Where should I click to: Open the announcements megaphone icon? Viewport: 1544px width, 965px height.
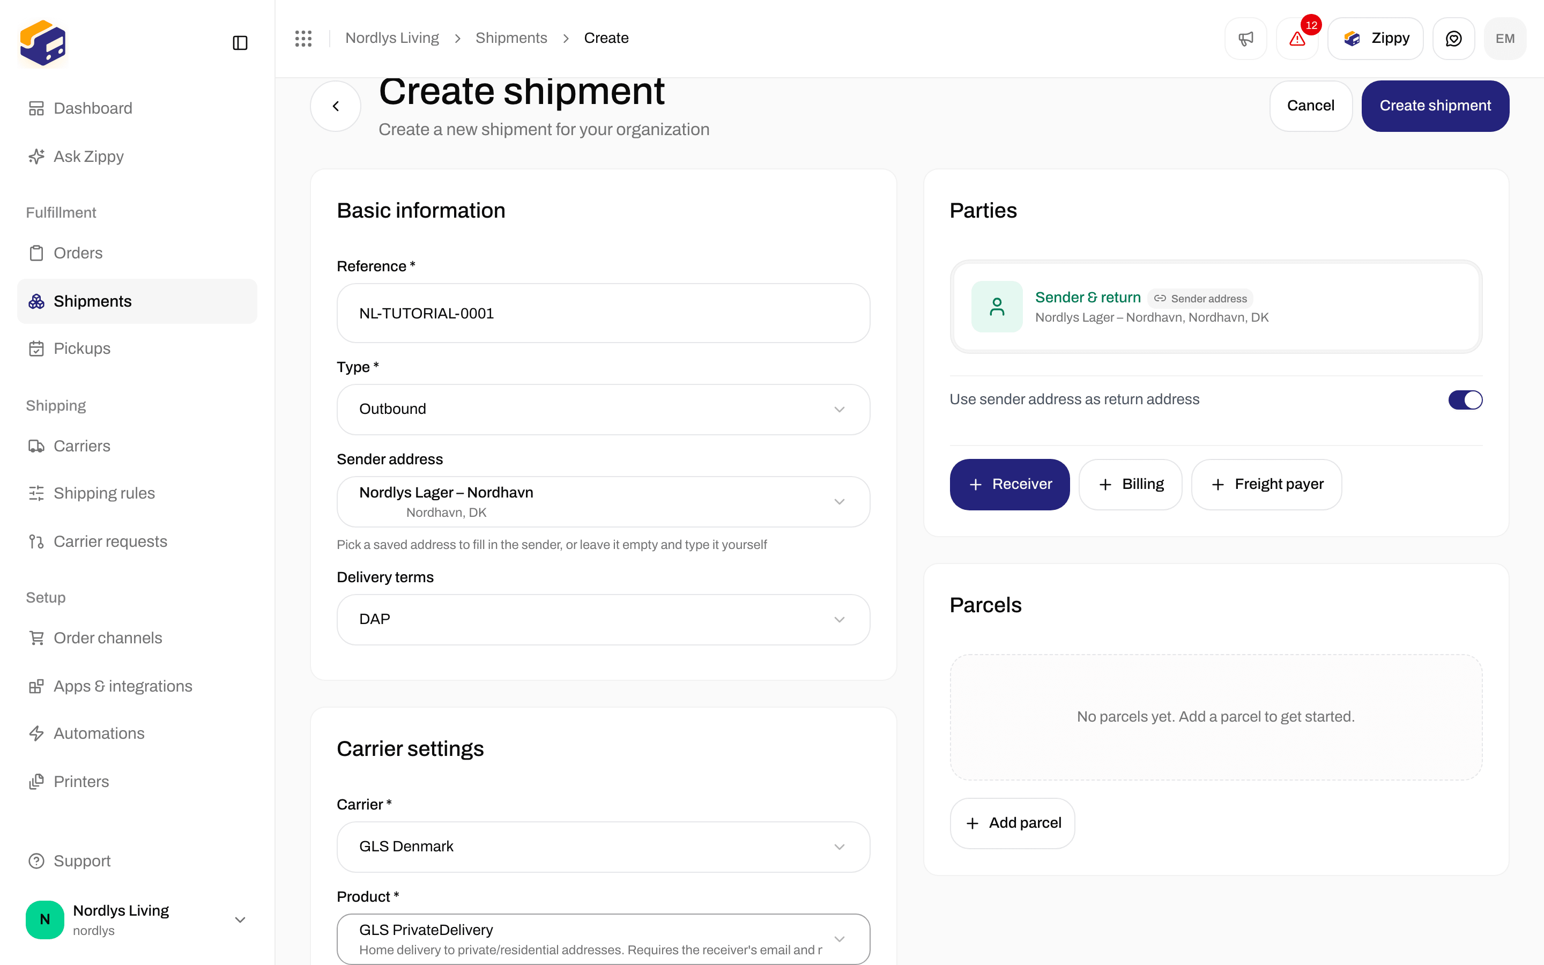coord(1245,38)
